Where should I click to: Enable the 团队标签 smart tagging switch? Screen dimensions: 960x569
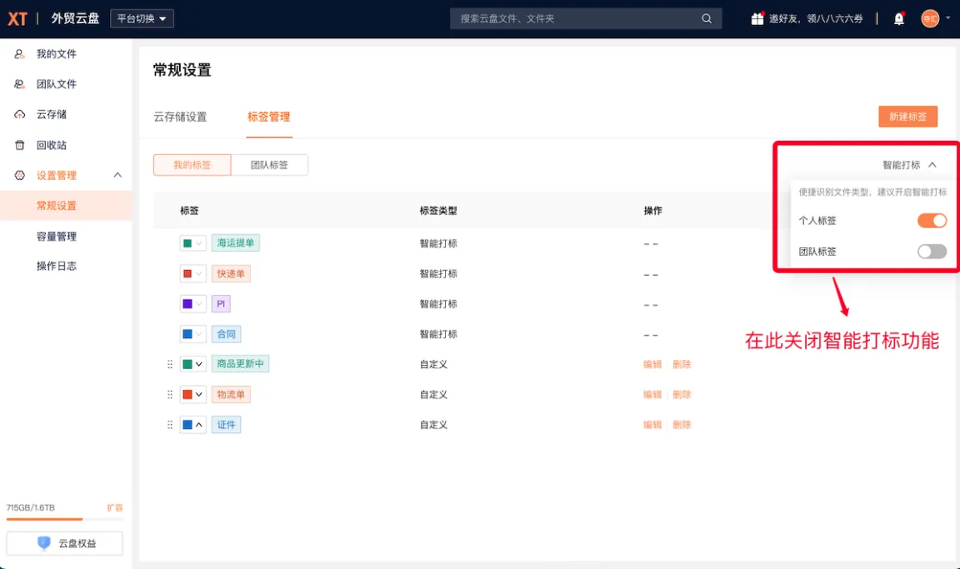[x=932, y=252]
